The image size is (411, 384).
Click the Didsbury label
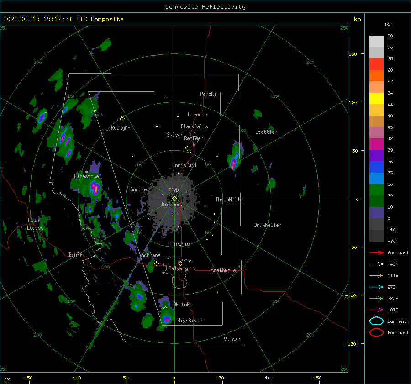(172, 205)
